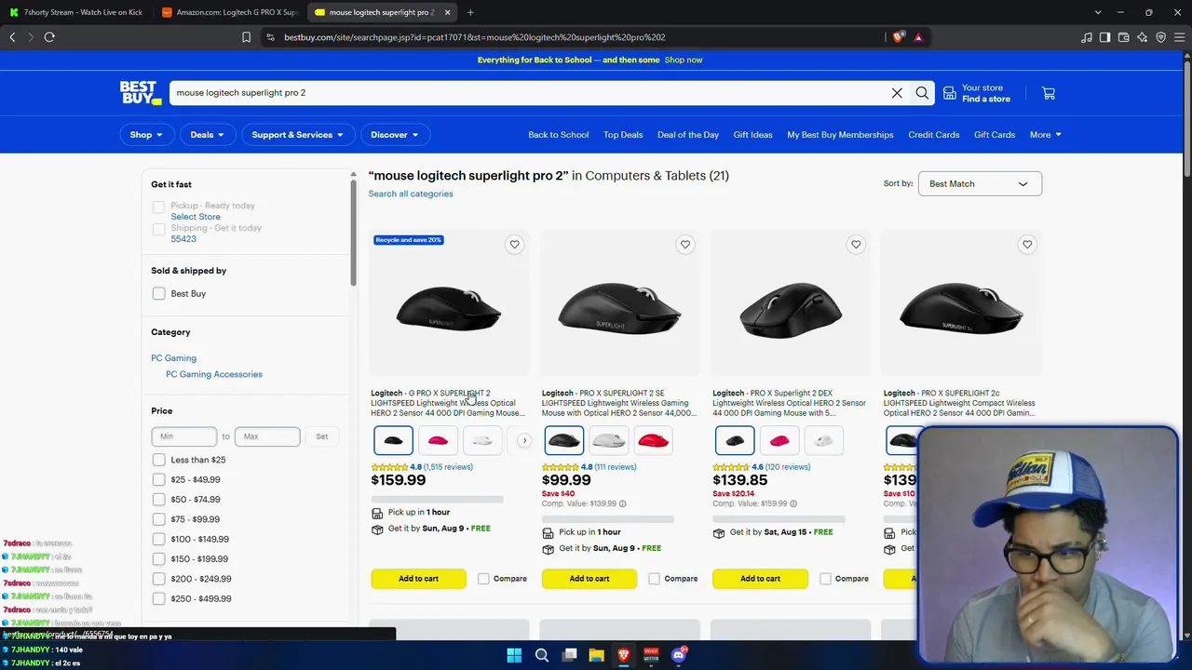Switch to the 7shorty Stream Kick tab
The image size is (1192, 670).
(77, 12)
